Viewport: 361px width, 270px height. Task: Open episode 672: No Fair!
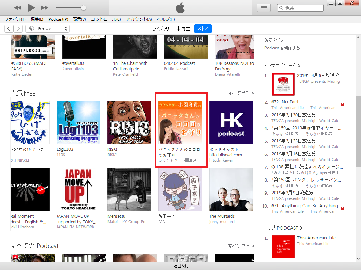tap(285, 102)
